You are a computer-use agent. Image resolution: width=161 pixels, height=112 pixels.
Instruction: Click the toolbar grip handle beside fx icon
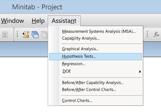click(x=148, y=34)
